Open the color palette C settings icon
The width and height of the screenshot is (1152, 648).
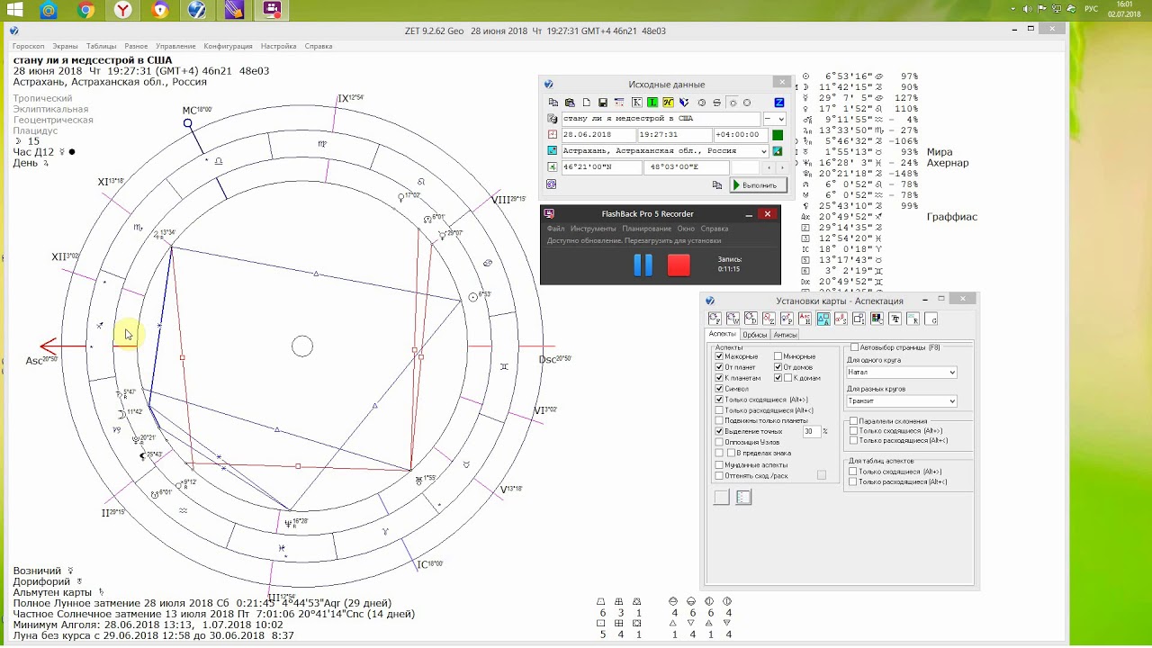click(x=877, y=319)
